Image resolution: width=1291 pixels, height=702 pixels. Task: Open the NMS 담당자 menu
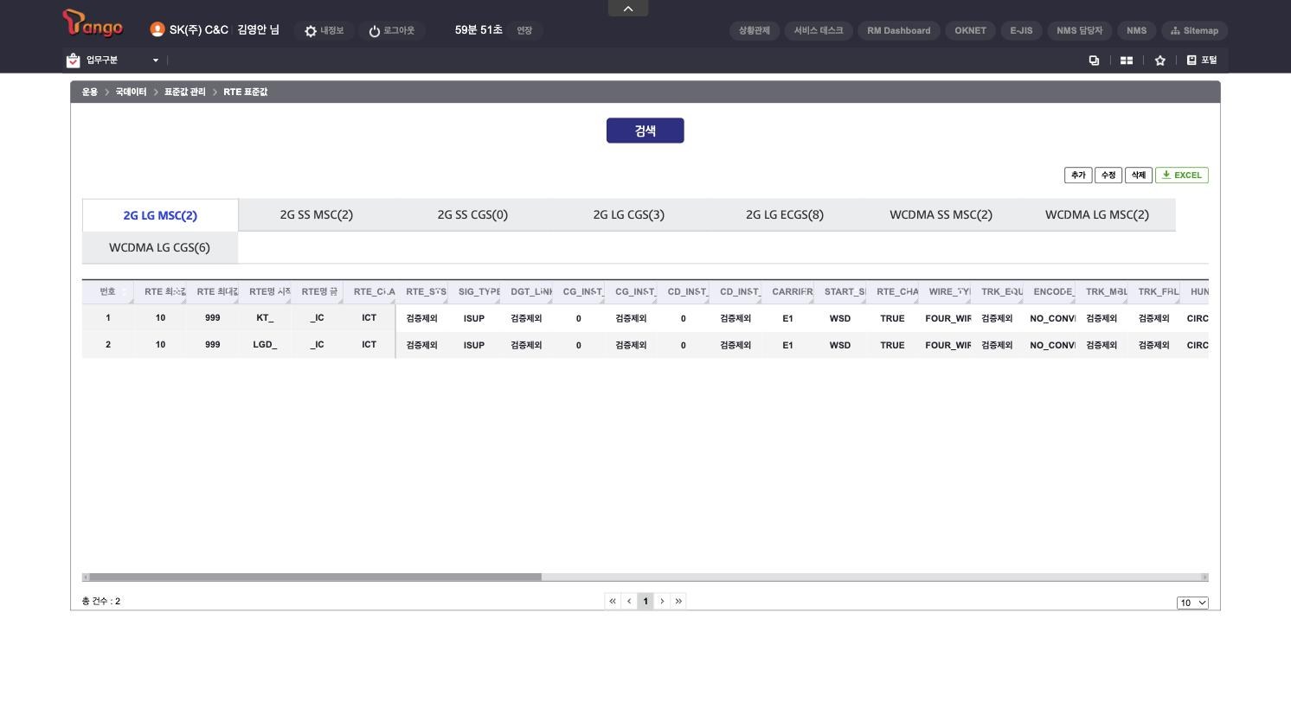tap(1080, 30)
